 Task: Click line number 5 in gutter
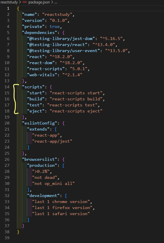8,32
